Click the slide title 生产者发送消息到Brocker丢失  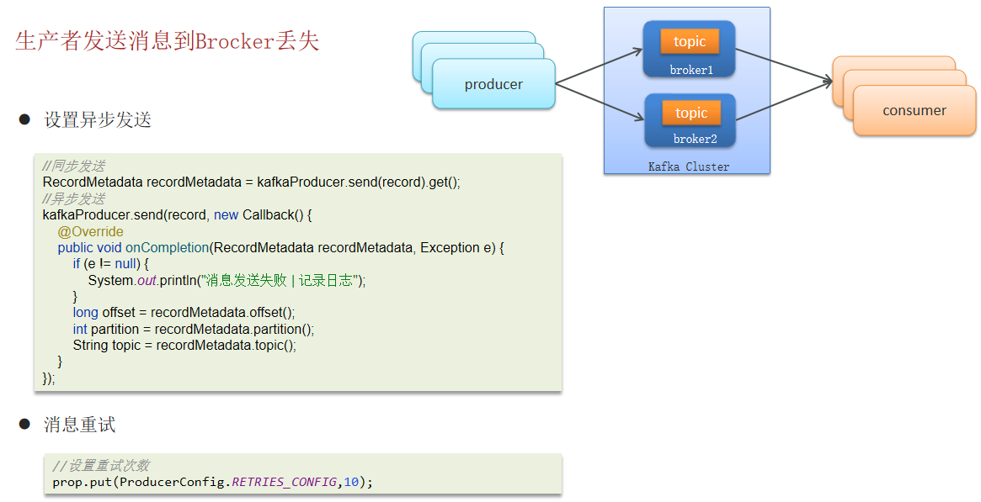click(x=167, y=41)
